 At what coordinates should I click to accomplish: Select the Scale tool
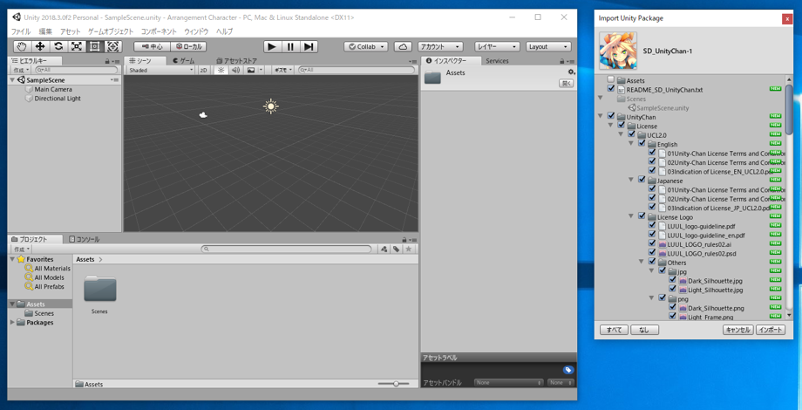pyautogui.click(x=77, y=46)
